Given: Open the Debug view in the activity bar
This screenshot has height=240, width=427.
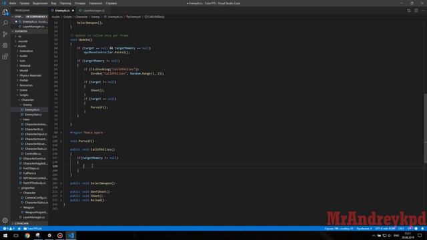Looking at the screenshot, I should click(5, 45).
